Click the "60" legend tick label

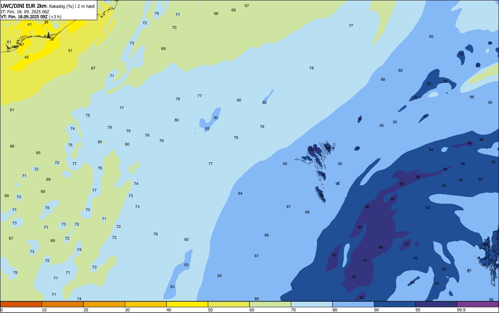point(252,310)
